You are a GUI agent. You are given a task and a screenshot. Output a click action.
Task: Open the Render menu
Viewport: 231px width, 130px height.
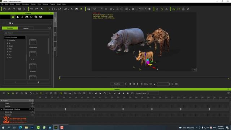pos(33,4)
